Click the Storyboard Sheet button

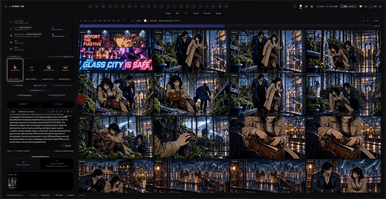[57, 164]
